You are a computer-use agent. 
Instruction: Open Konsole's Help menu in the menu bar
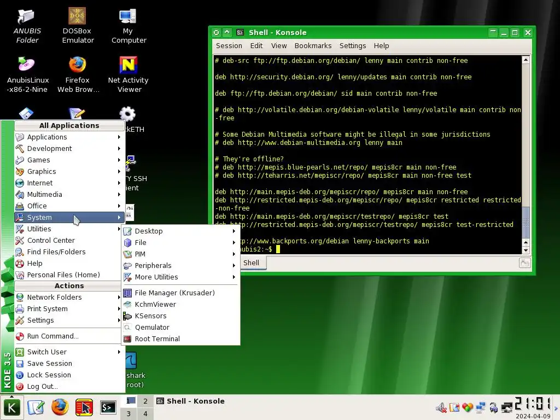click(381, 46)
